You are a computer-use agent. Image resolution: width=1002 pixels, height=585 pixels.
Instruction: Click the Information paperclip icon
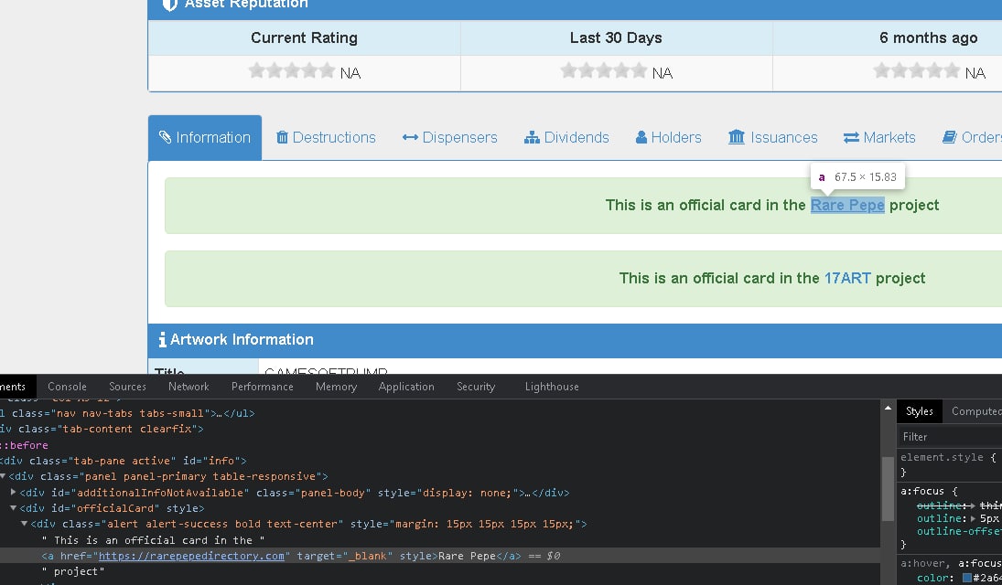click(165, 137)
